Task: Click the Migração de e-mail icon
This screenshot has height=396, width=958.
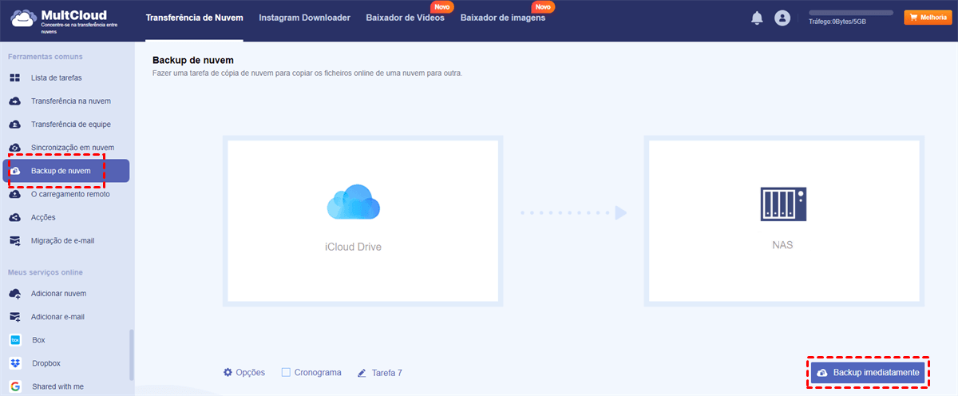Action: (14, 240)
